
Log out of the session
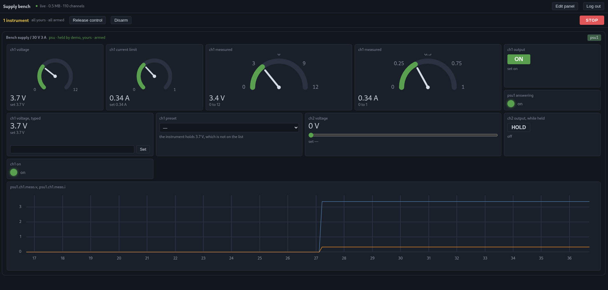593,6
